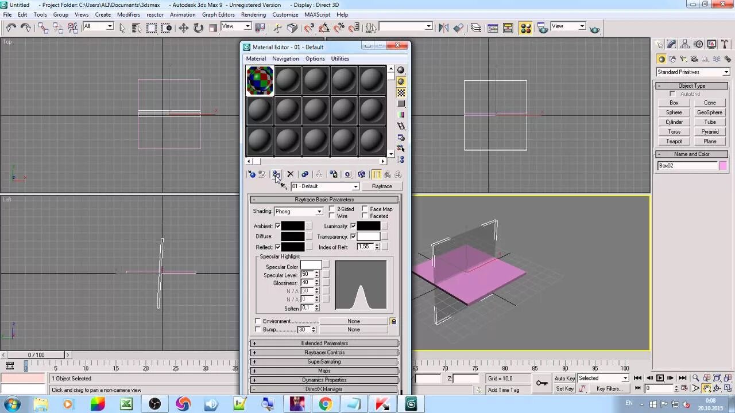Enable the Face Map checkbox
Screen dimensions: 735x413
(365, 209)
